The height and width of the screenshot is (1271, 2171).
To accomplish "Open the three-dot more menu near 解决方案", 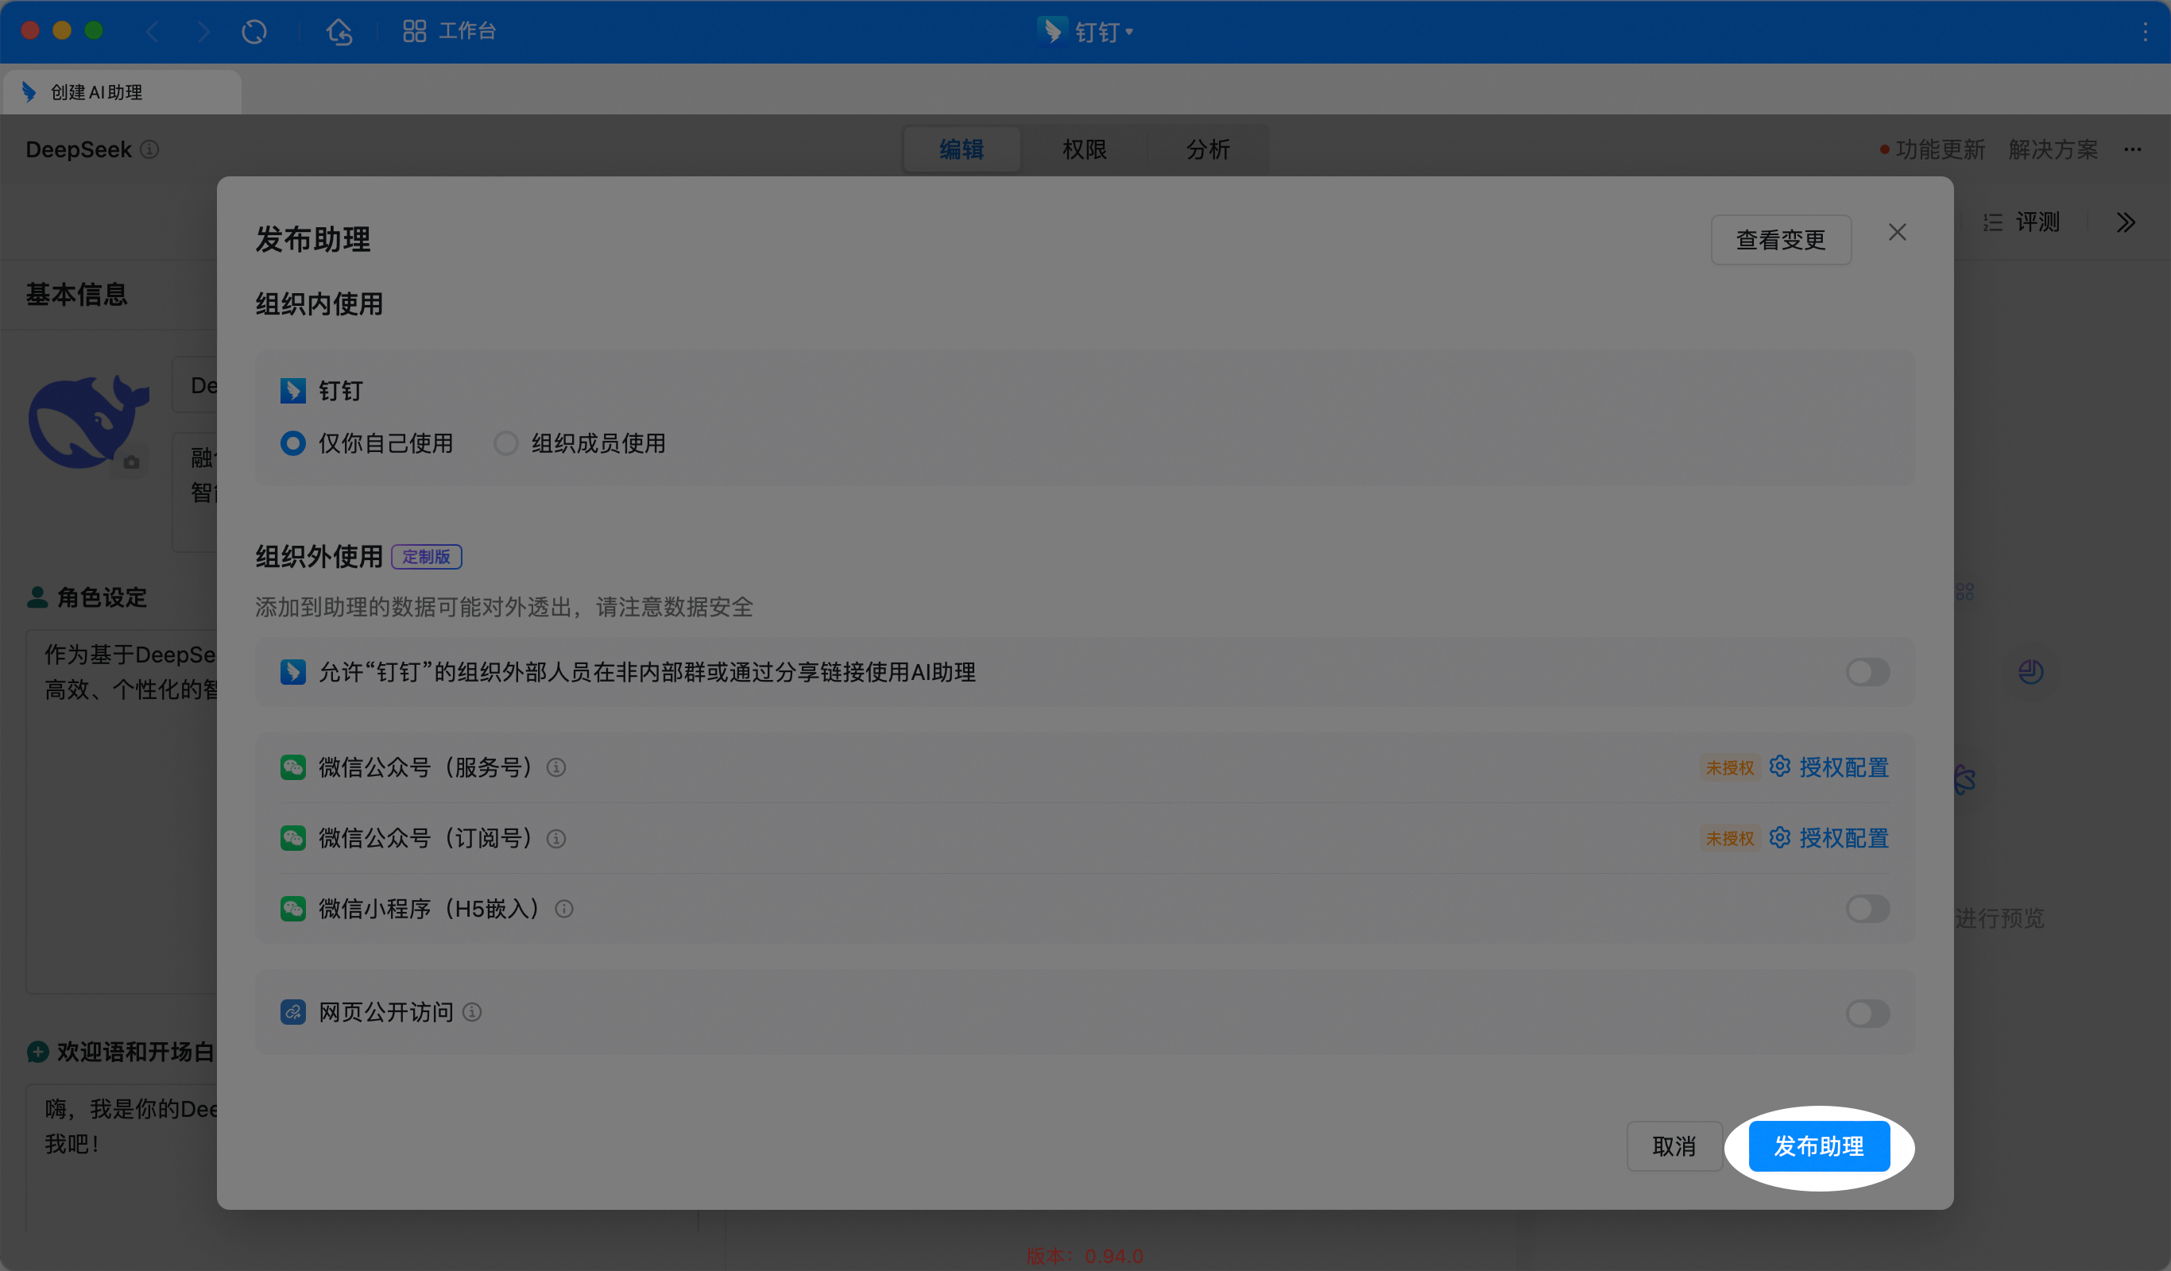I will coord(2133,149).
